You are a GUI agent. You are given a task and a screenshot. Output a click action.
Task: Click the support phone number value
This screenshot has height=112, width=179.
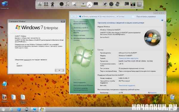click(x=124, y=78)
